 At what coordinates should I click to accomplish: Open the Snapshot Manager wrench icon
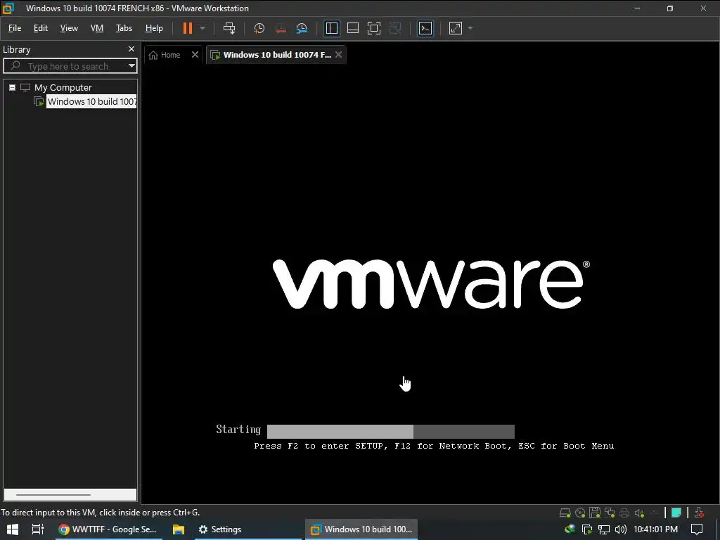click(x=302, y=28)
